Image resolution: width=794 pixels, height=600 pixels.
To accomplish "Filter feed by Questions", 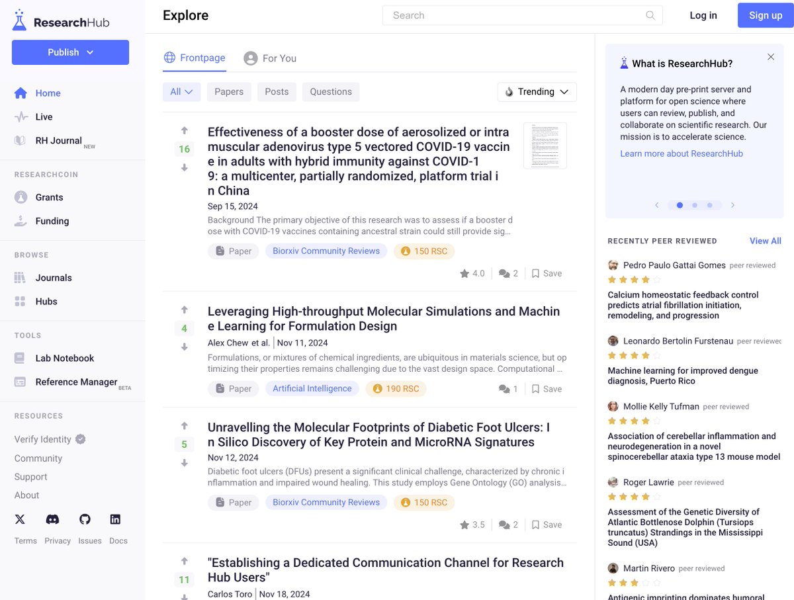I will pyautogui.click(x=331, y=92).
